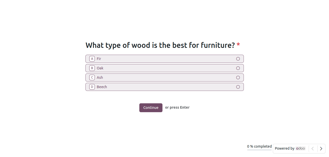
Task: Click the survey progress bar
Action: (259, 150)
